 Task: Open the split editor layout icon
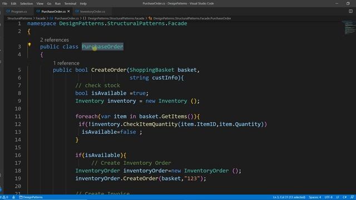[350, 11]
